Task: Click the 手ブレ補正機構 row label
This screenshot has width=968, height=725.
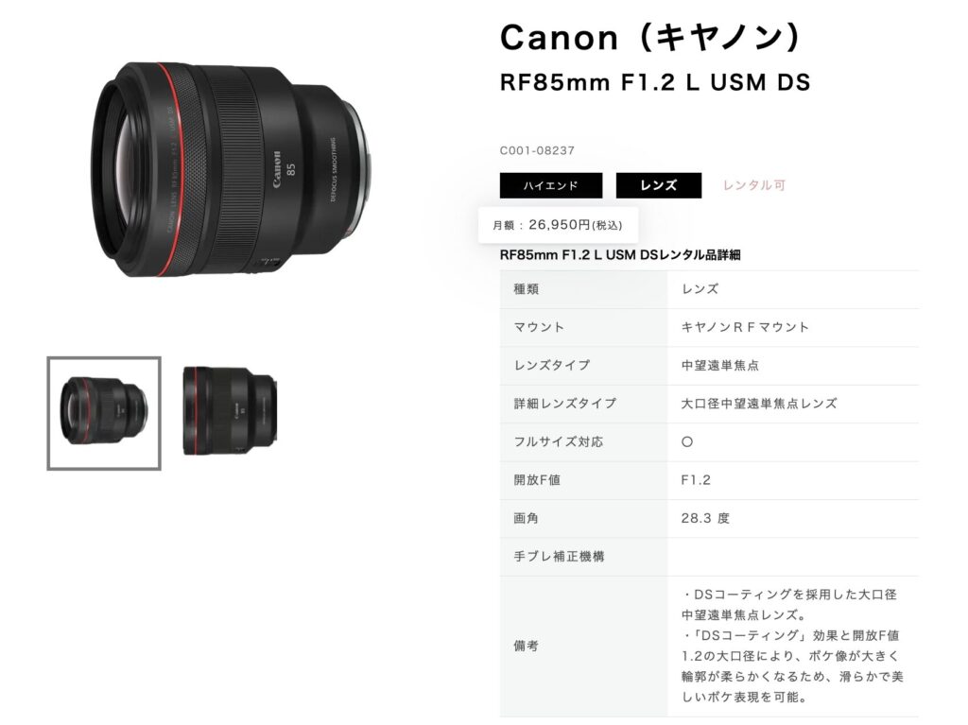Action: pyautogui.click(x=559, y=557)
